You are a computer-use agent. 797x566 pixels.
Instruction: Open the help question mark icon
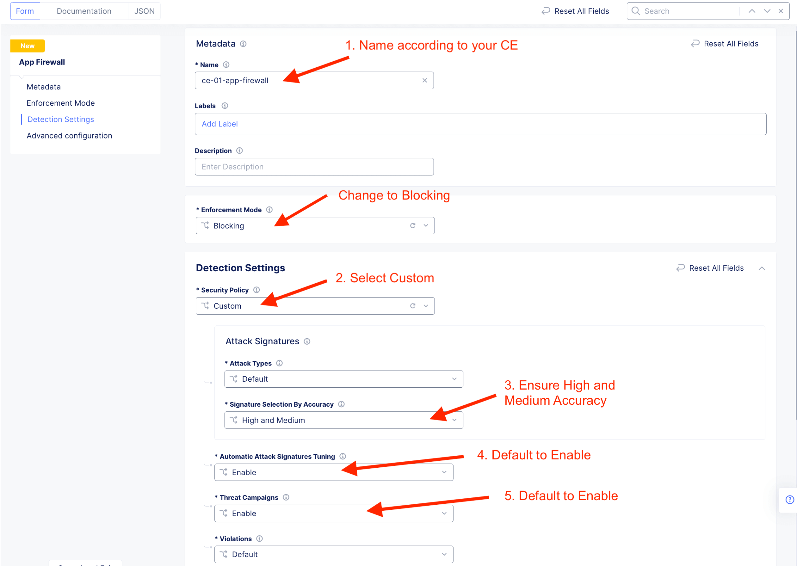(x=789, y=500)
